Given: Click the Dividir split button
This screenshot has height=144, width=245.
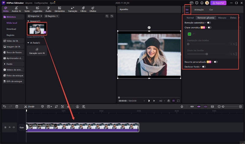Looking at the screenshot, I should point(29,106).
